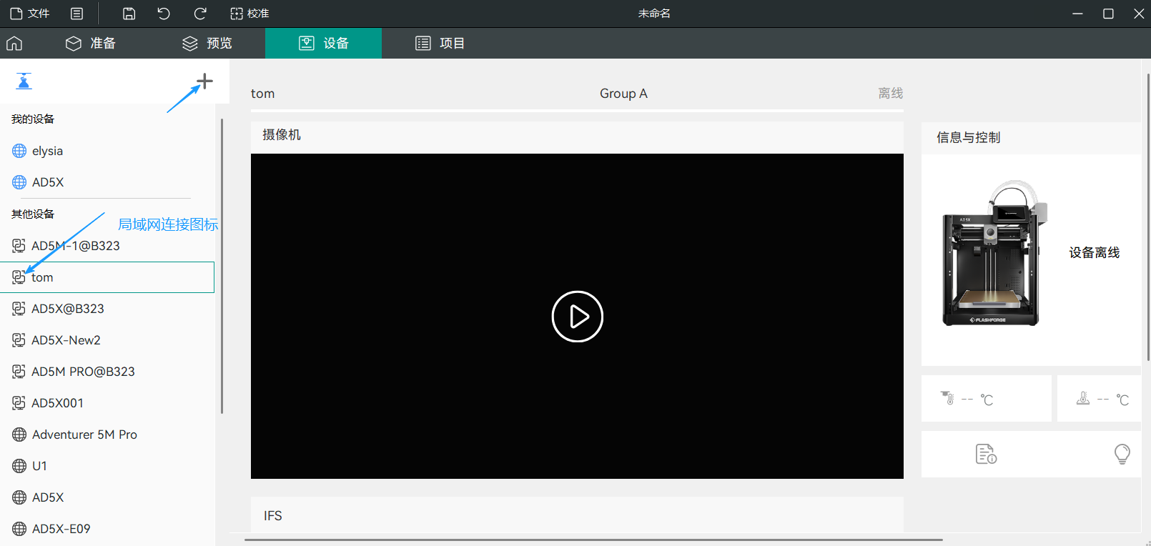Select Adventurer 5M Pro device
The image size is (1151, 546).
[x=84, y=435]
